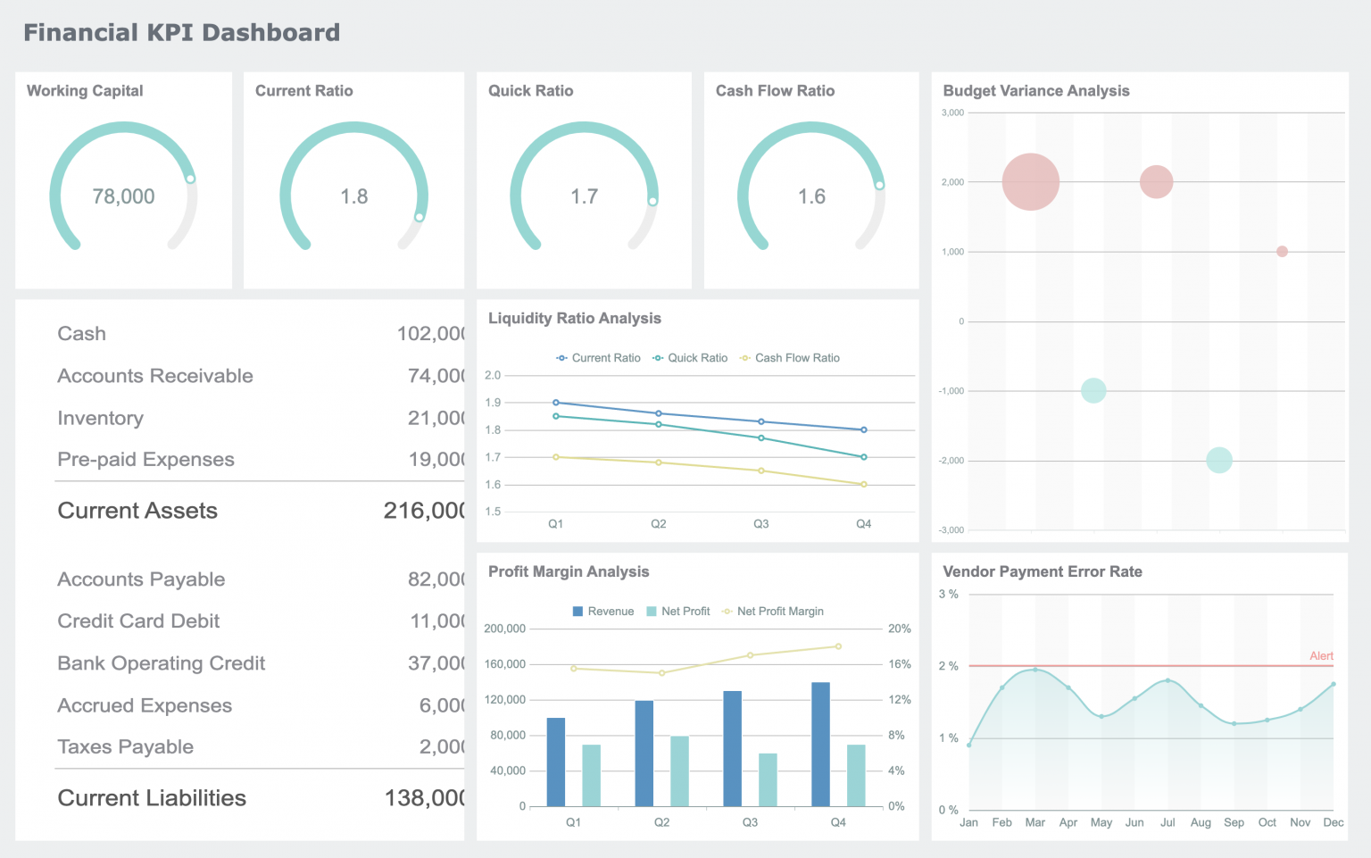Select the largest red bubble in Budget Variance
The height and width of the screenshot is (858, 1371).
tap(1030, 181)
